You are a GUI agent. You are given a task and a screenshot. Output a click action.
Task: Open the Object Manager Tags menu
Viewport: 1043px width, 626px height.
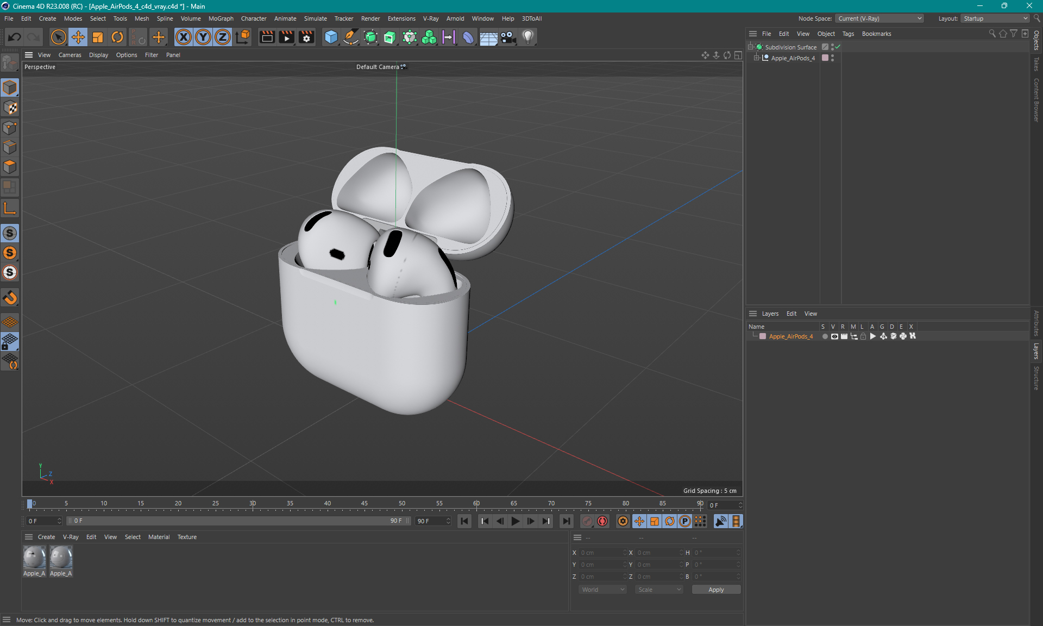(x=848, y=34)
